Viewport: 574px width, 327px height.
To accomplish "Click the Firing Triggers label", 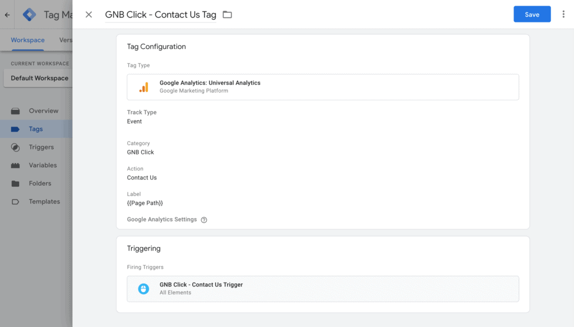I will pos(145,267).
